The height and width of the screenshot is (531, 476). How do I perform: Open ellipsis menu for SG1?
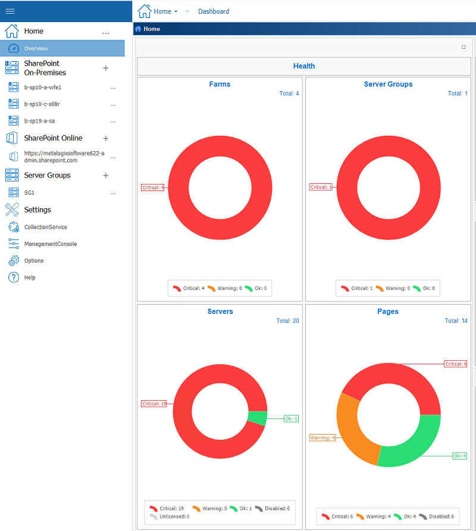(112, 193)
